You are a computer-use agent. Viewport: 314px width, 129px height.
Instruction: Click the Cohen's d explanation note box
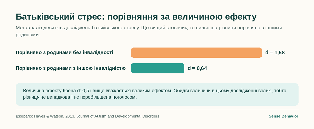(157, 94)
